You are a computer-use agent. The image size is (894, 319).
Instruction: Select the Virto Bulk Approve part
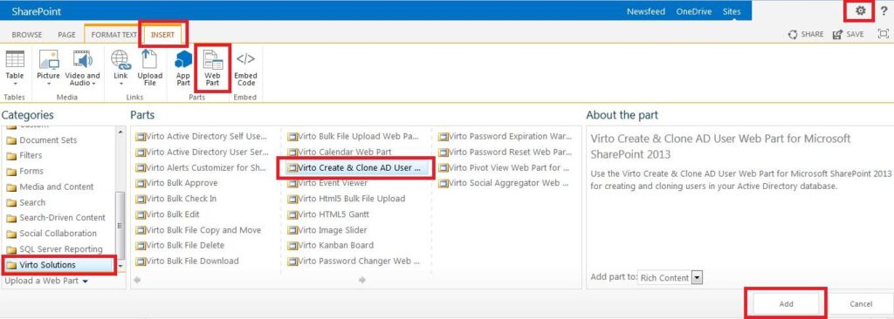[176, 183]
